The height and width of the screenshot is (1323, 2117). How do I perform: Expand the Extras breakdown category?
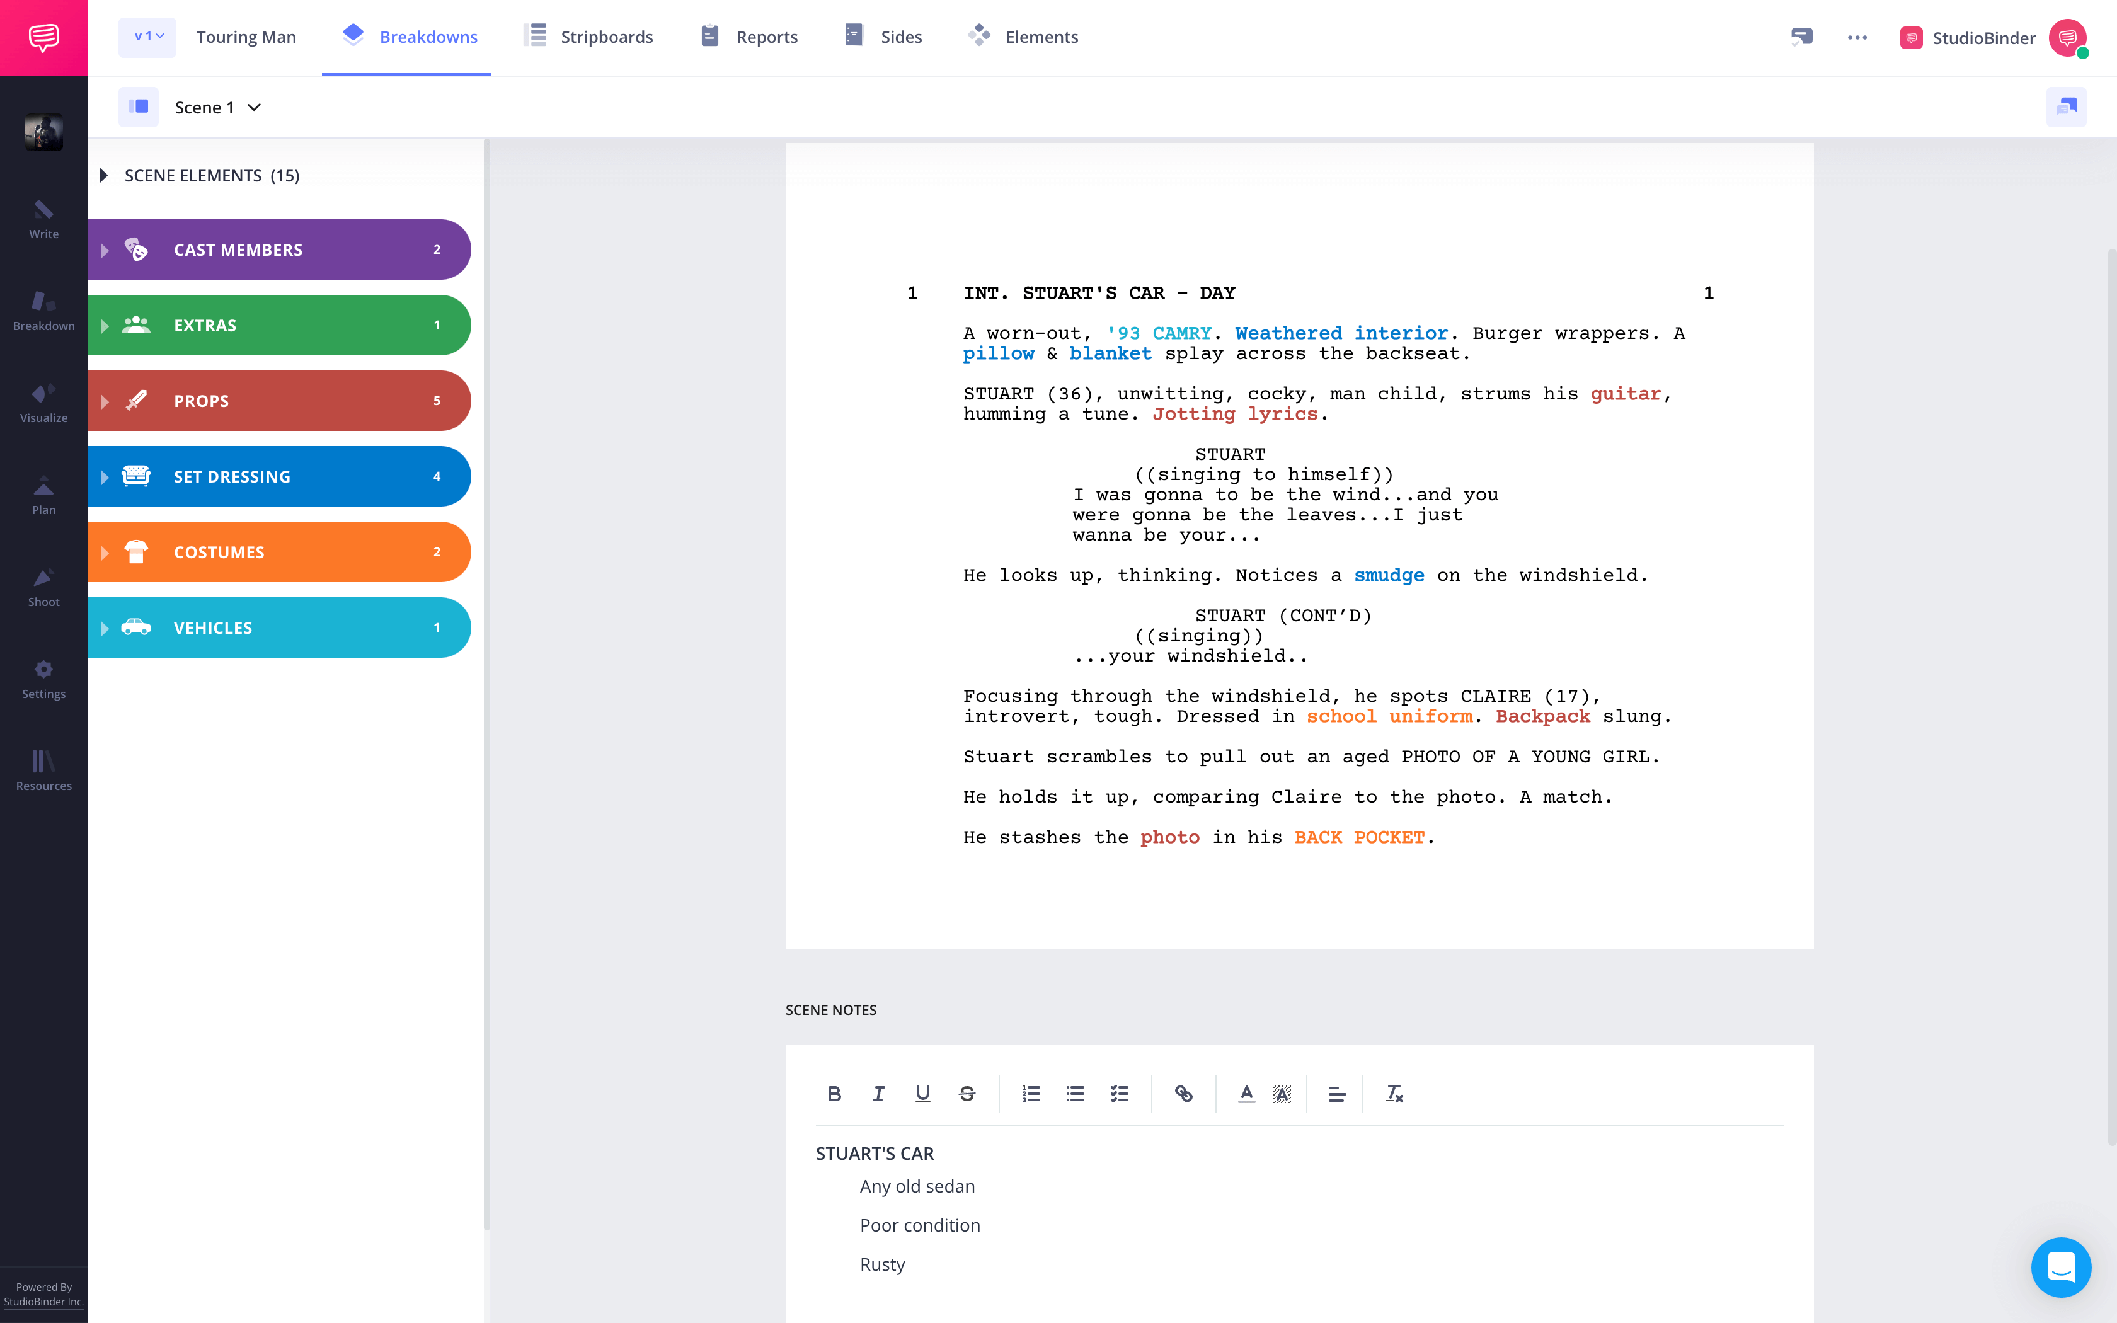tap(105, 324)
